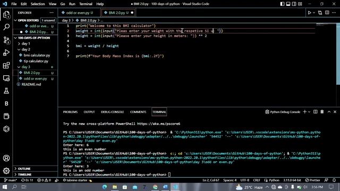Open the Extensions view
340x191 pixels.
[6, 65]
